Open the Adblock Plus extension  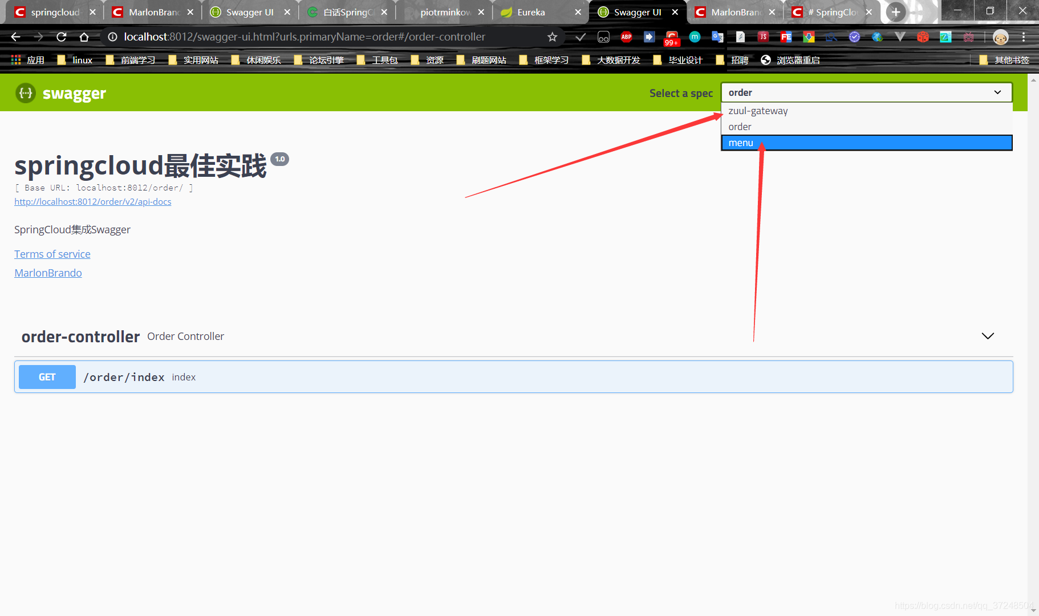(626, 37)
